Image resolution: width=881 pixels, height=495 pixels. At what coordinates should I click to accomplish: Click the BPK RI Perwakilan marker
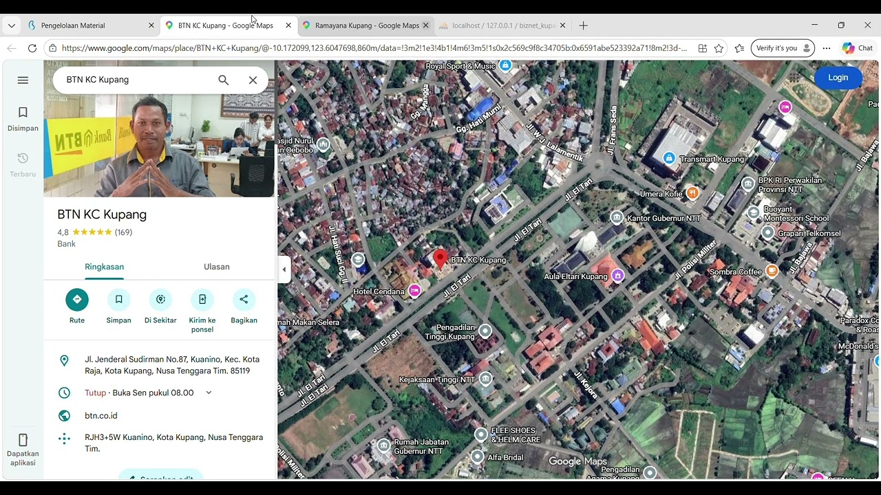pos(748,184)
